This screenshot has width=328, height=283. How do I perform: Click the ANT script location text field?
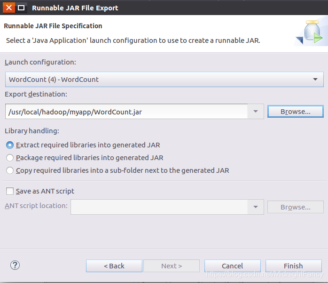click(159, 207)
